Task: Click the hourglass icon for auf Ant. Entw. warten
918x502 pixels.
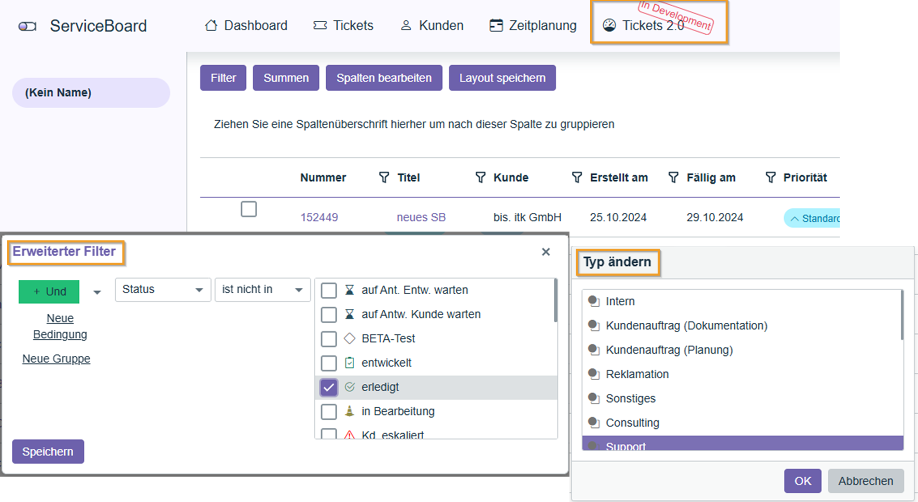Action: point(350,290)
